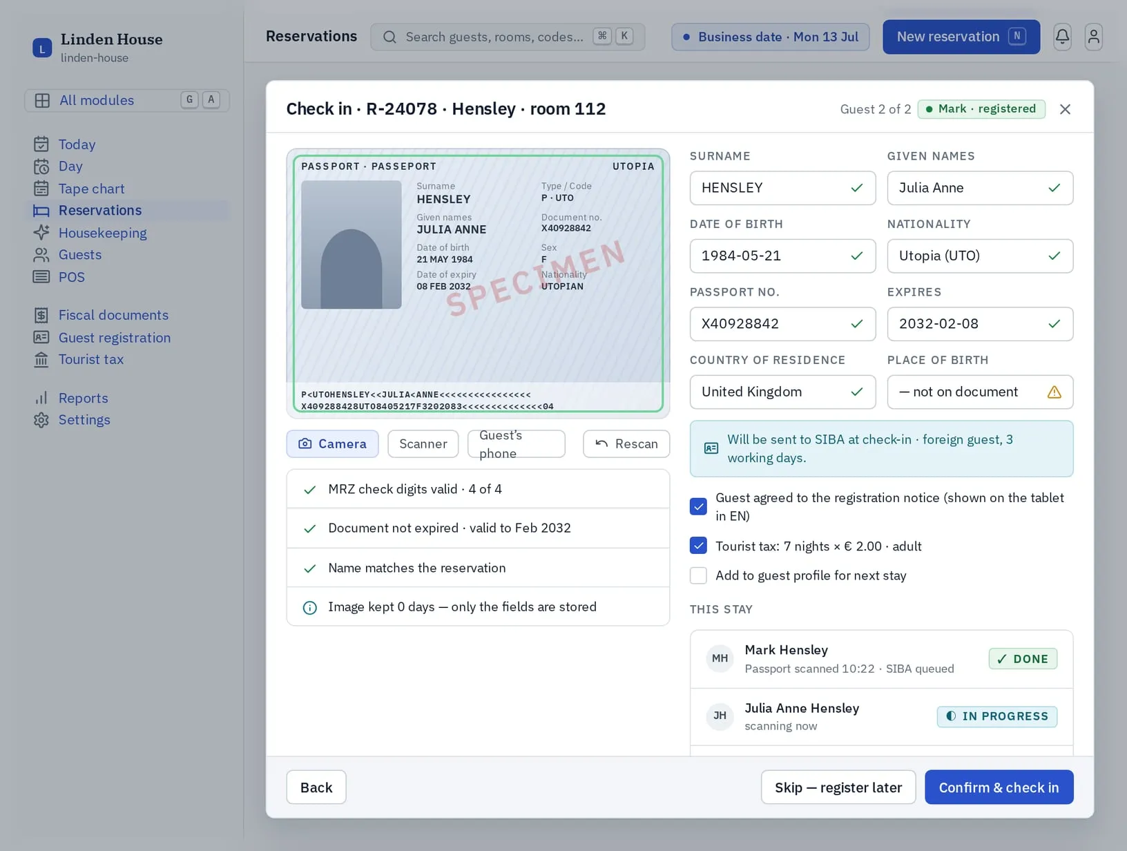
Task: Toggle the Tourist tax checkbox
Action: [698, 546]
